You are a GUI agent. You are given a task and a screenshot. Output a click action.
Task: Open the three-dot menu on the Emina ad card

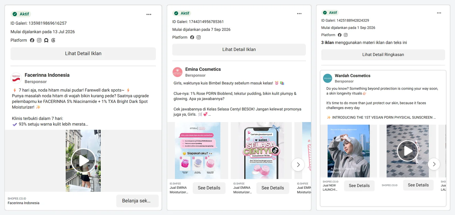coord(299,13)
